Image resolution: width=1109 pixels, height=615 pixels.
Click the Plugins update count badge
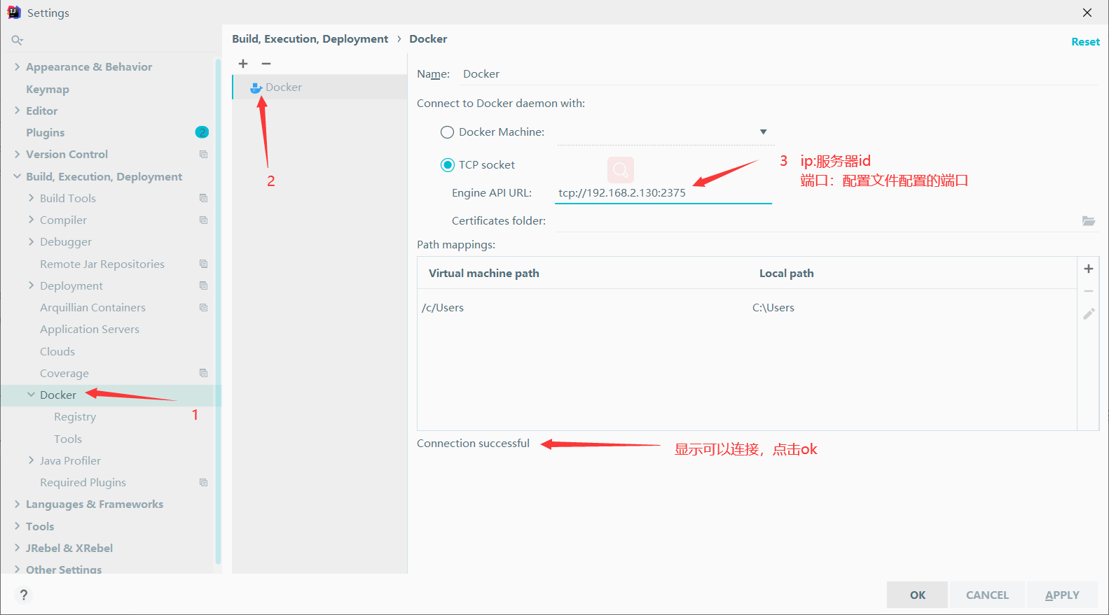pos(202,132)
